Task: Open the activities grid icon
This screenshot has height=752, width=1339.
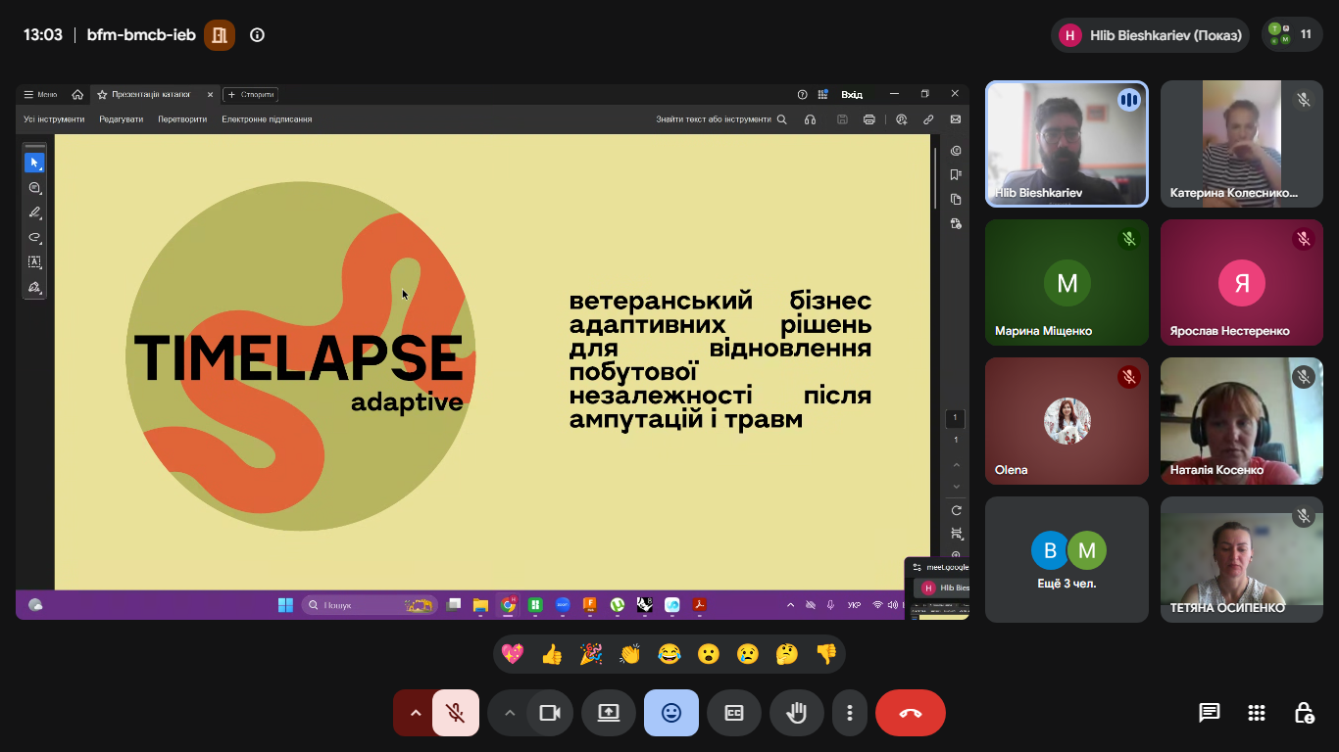Action: 1257,713
